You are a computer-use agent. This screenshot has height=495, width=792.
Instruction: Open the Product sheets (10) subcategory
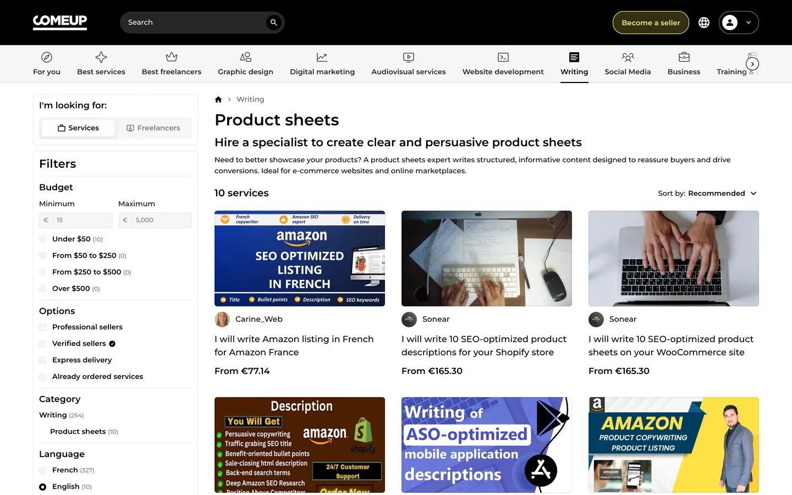coord(84,432)
